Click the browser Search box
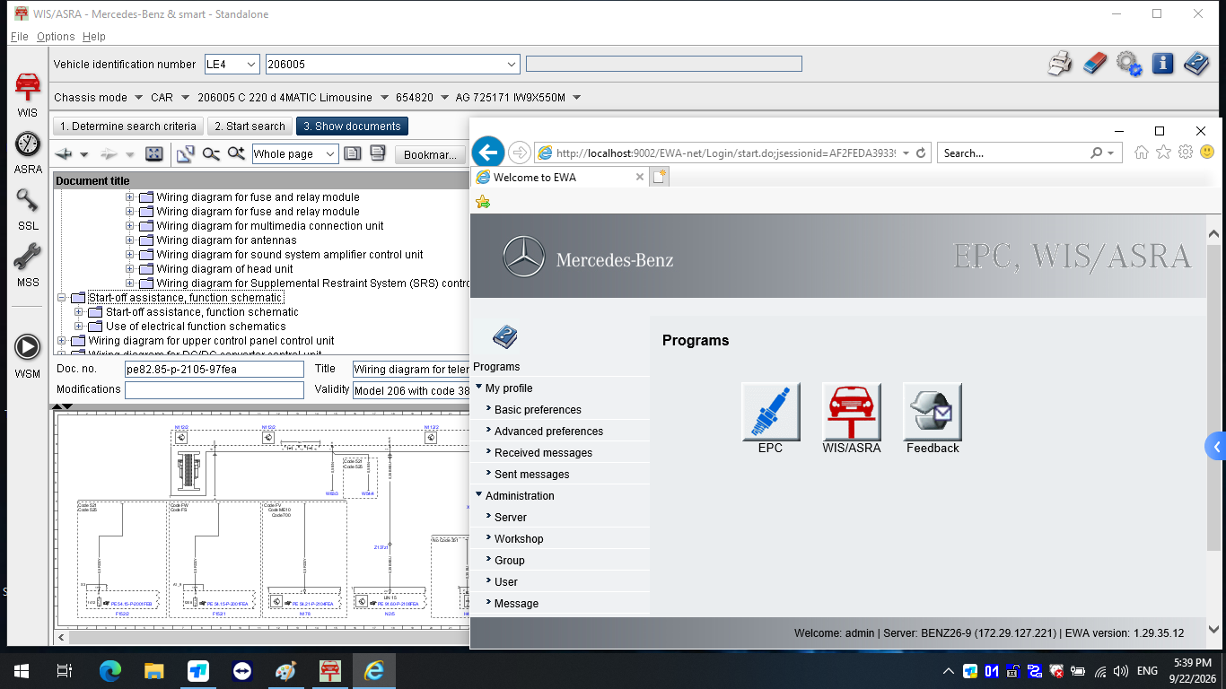 (x=1014, y=153)
